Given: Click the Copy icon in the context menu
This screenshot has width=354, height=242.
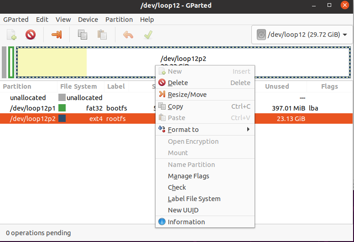Looking at the screenshot, I should [x=162, y=106].
